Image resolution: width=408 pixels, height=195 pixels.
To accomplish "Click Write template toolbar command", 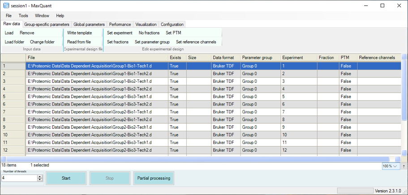I will pos(79,33).
